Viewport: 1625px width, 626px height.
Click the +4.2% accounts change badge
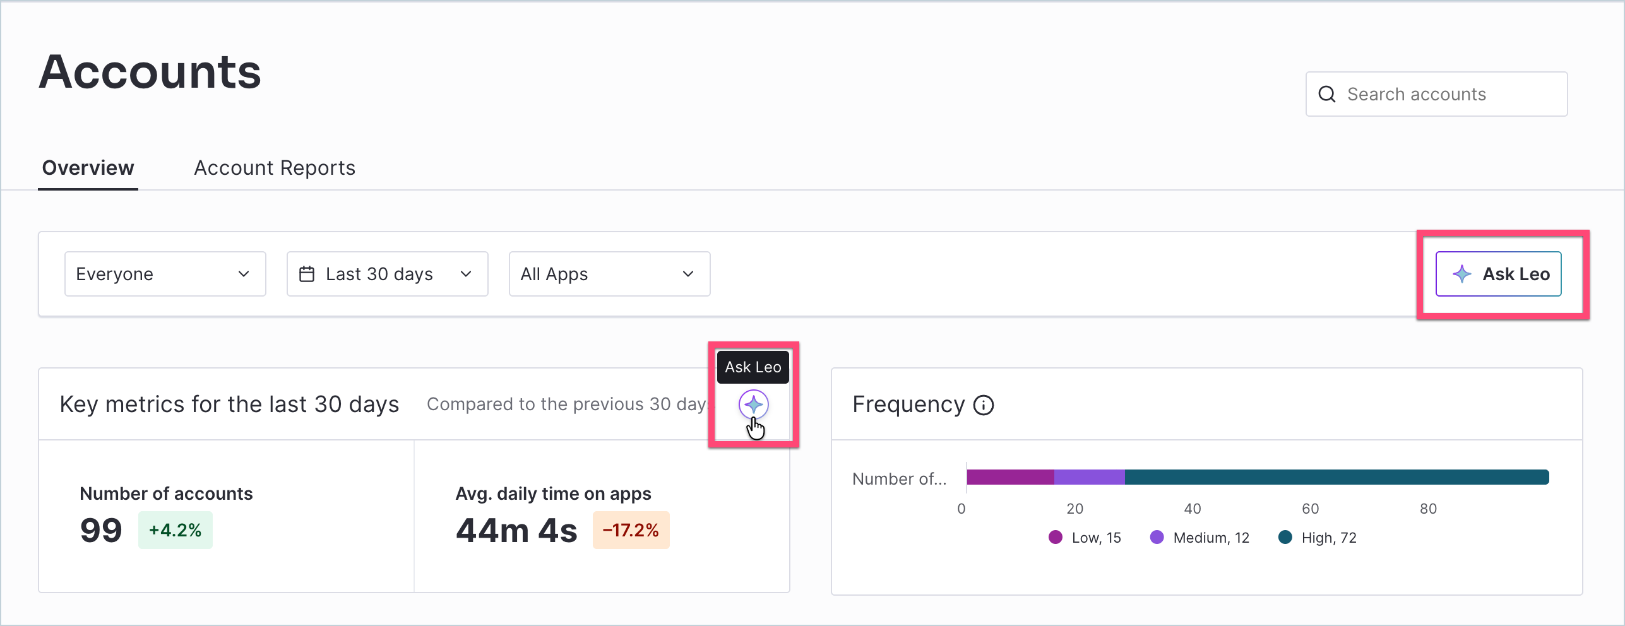click(x=175, y=530)
